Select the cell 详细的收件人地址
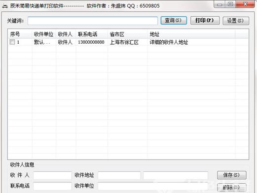This screenshot has width=257, height=193. 169,42
